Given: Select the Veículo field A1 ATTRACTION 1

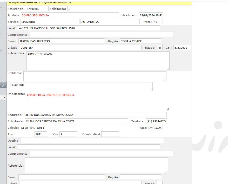Looking at the screenshot, I should coord(71,128).
